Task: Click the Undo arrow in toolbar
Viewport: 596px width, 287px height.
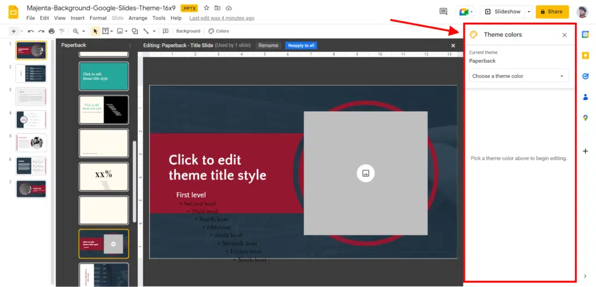Action: (31, 31)
